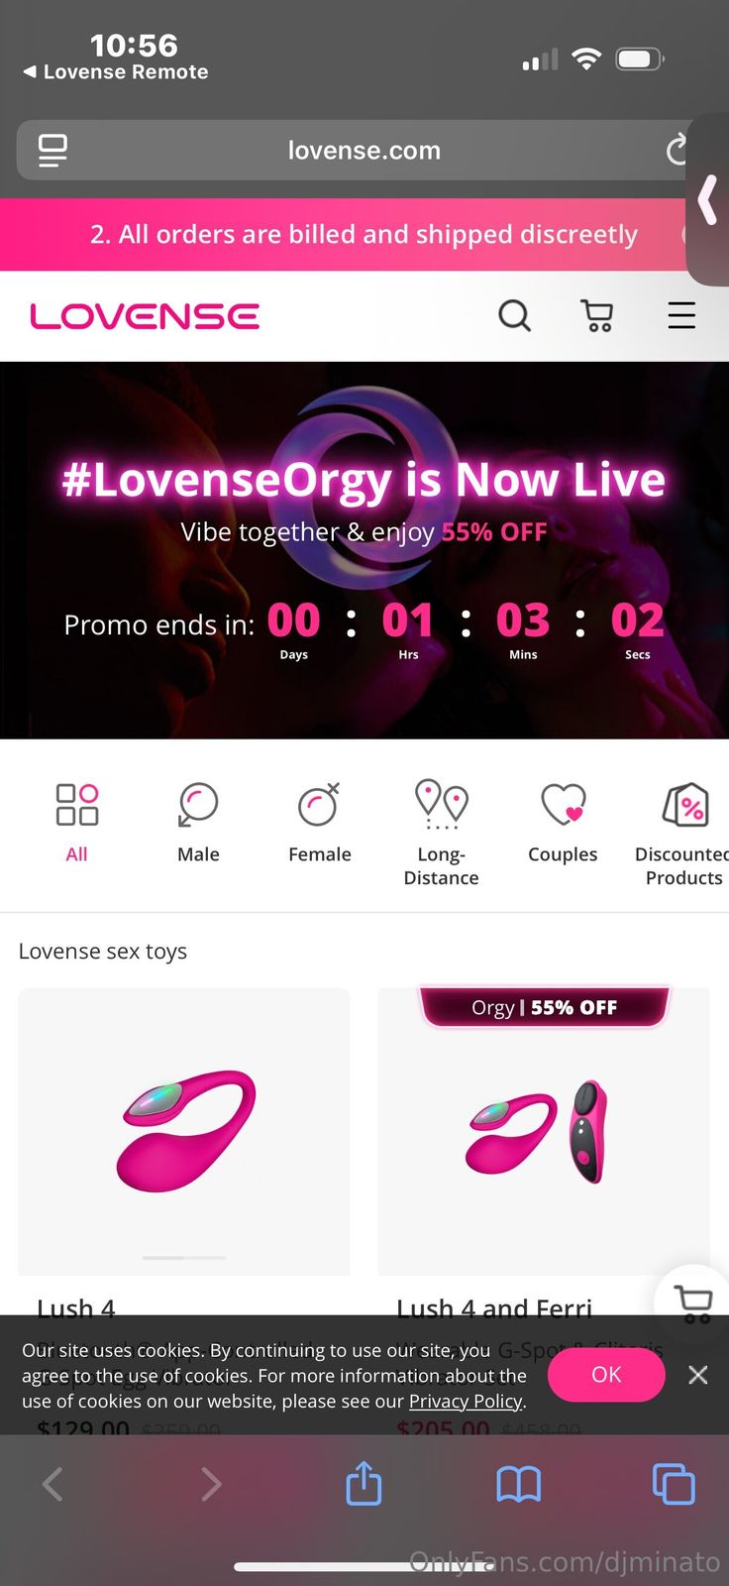Image resolution: width=729 pixels, height=1586 pixels.
Task: Tap the Safari share icon
Action: [x=364, y=1483]
